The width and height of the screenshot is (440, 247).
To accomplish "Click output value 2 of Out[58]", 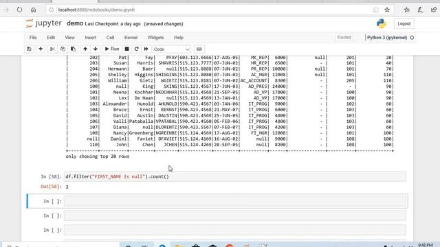I will [67, 187].
